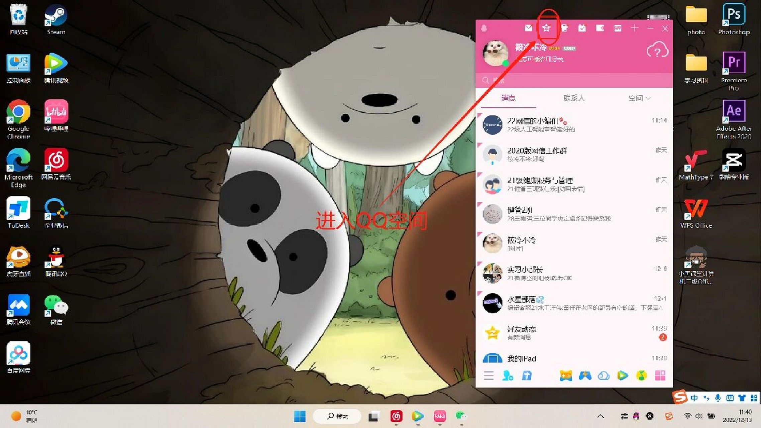Screen dimensions: 761x428
Task: Open the QQ game controller icon
Action: click(x=585, y=376)
